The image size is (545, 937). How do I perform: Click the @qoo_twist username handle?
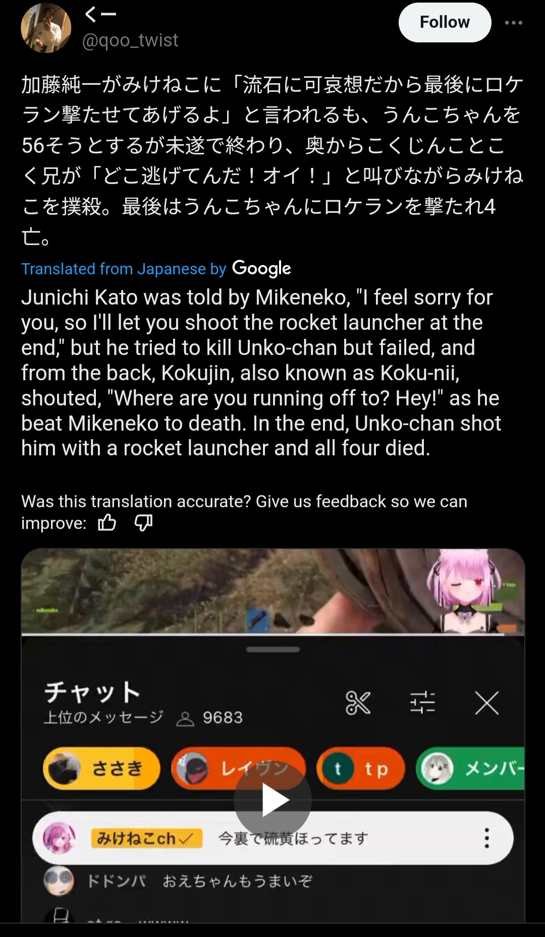(x=130, y=40)
